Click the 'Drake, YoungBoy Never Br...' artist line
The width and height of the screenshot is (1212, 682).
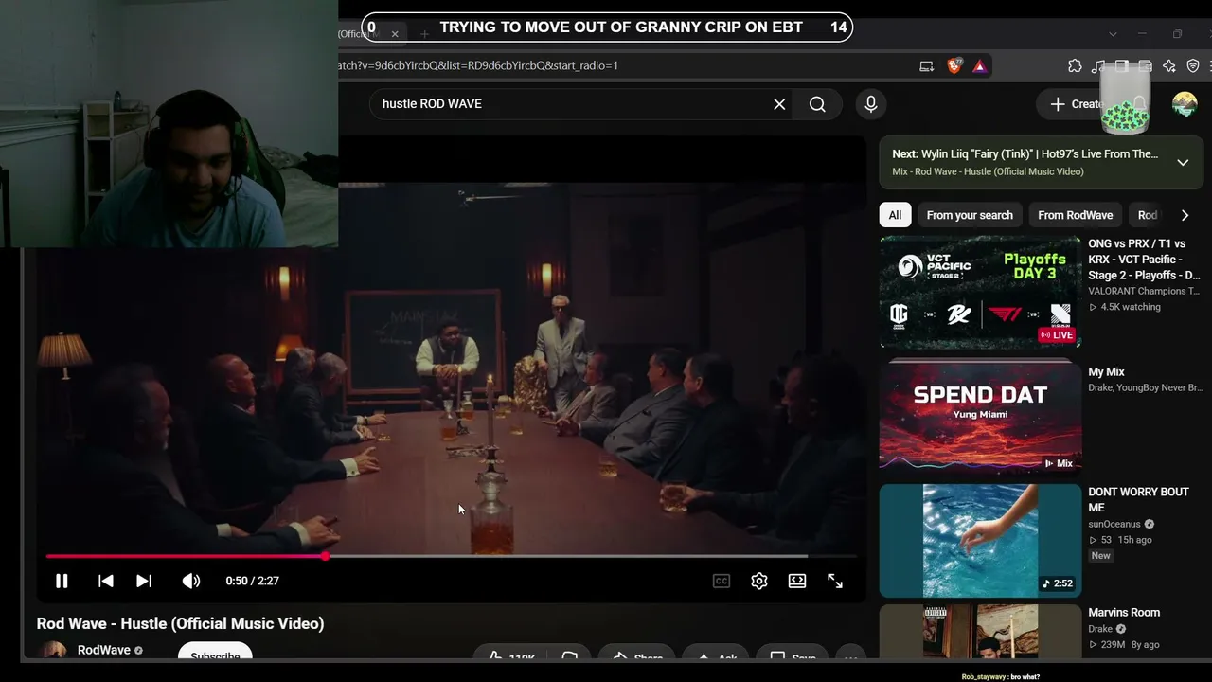tap(1145, 387)
